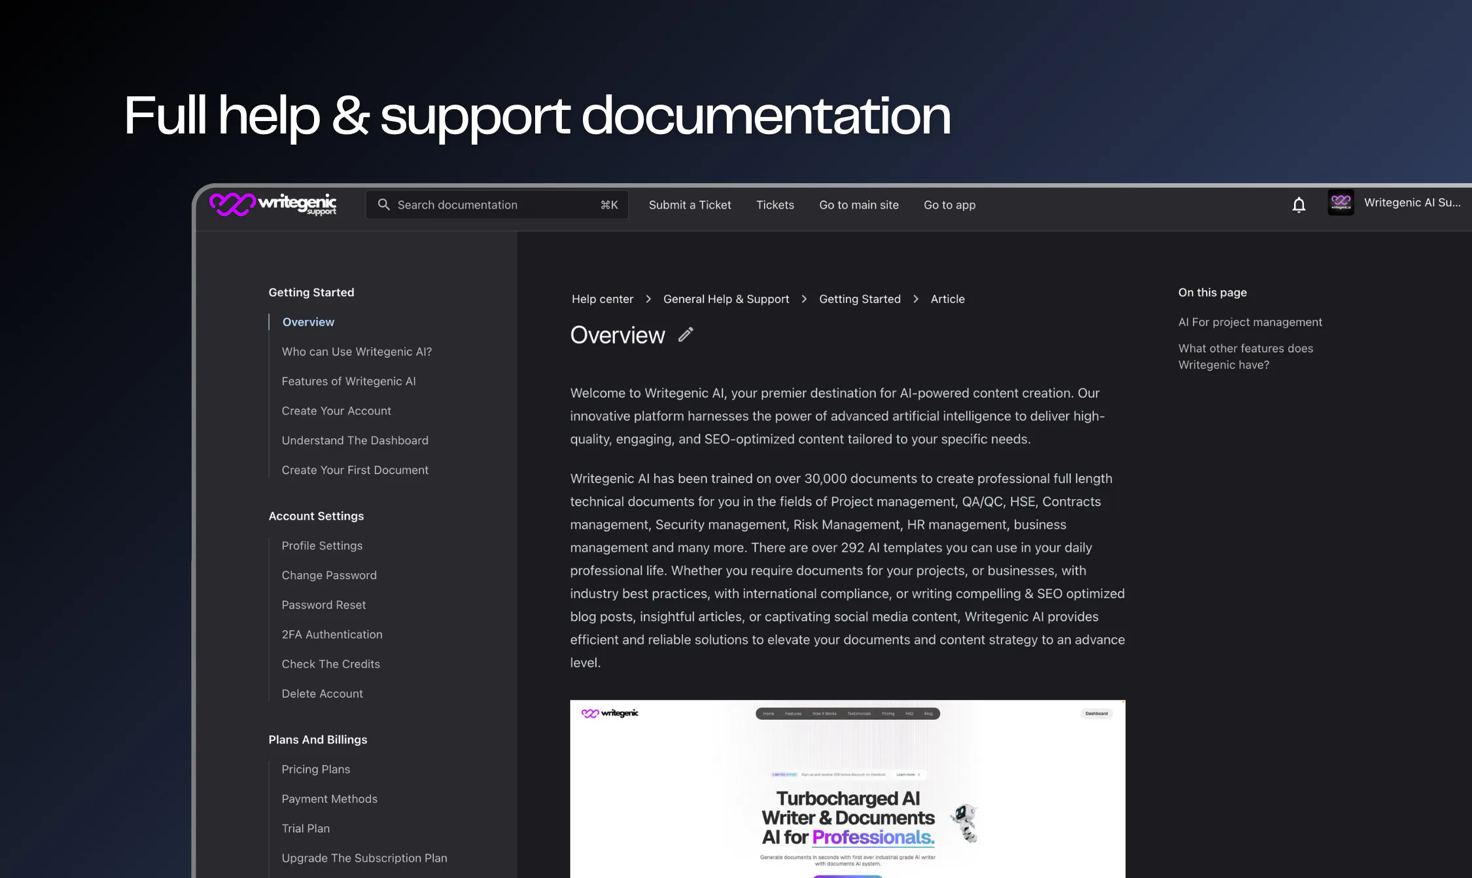The width and height of the screenshot is (1472, 878).
Task: Open the Tickets page
Action: click(x=775, y=205)
